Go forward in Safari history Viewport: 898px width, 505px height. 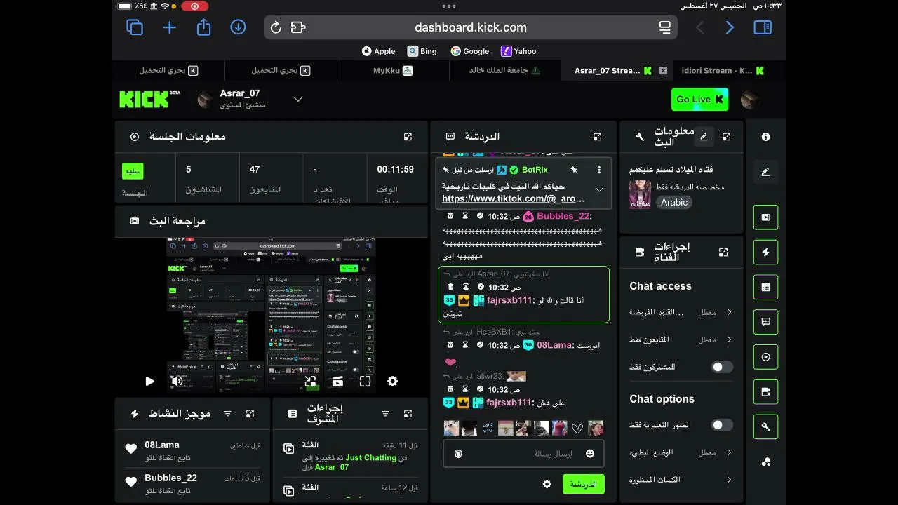coord(730,27)
